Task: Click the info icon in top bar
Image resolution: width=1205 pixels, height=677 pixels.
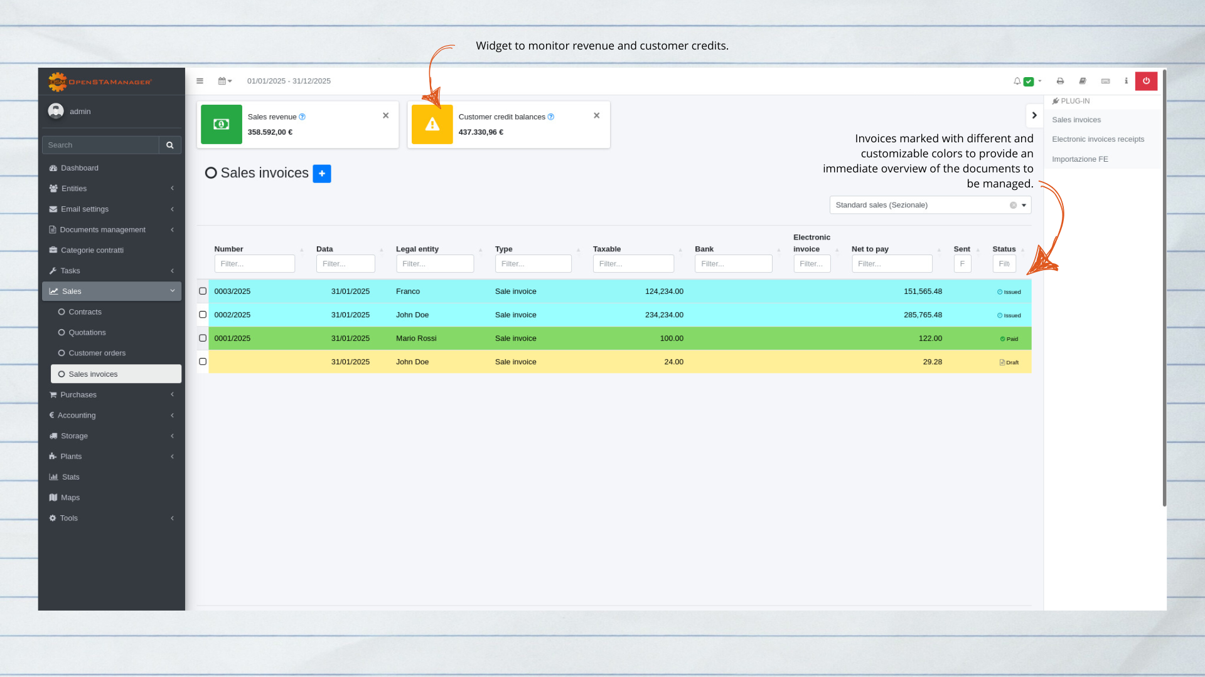Action: tap(1126, 81)
